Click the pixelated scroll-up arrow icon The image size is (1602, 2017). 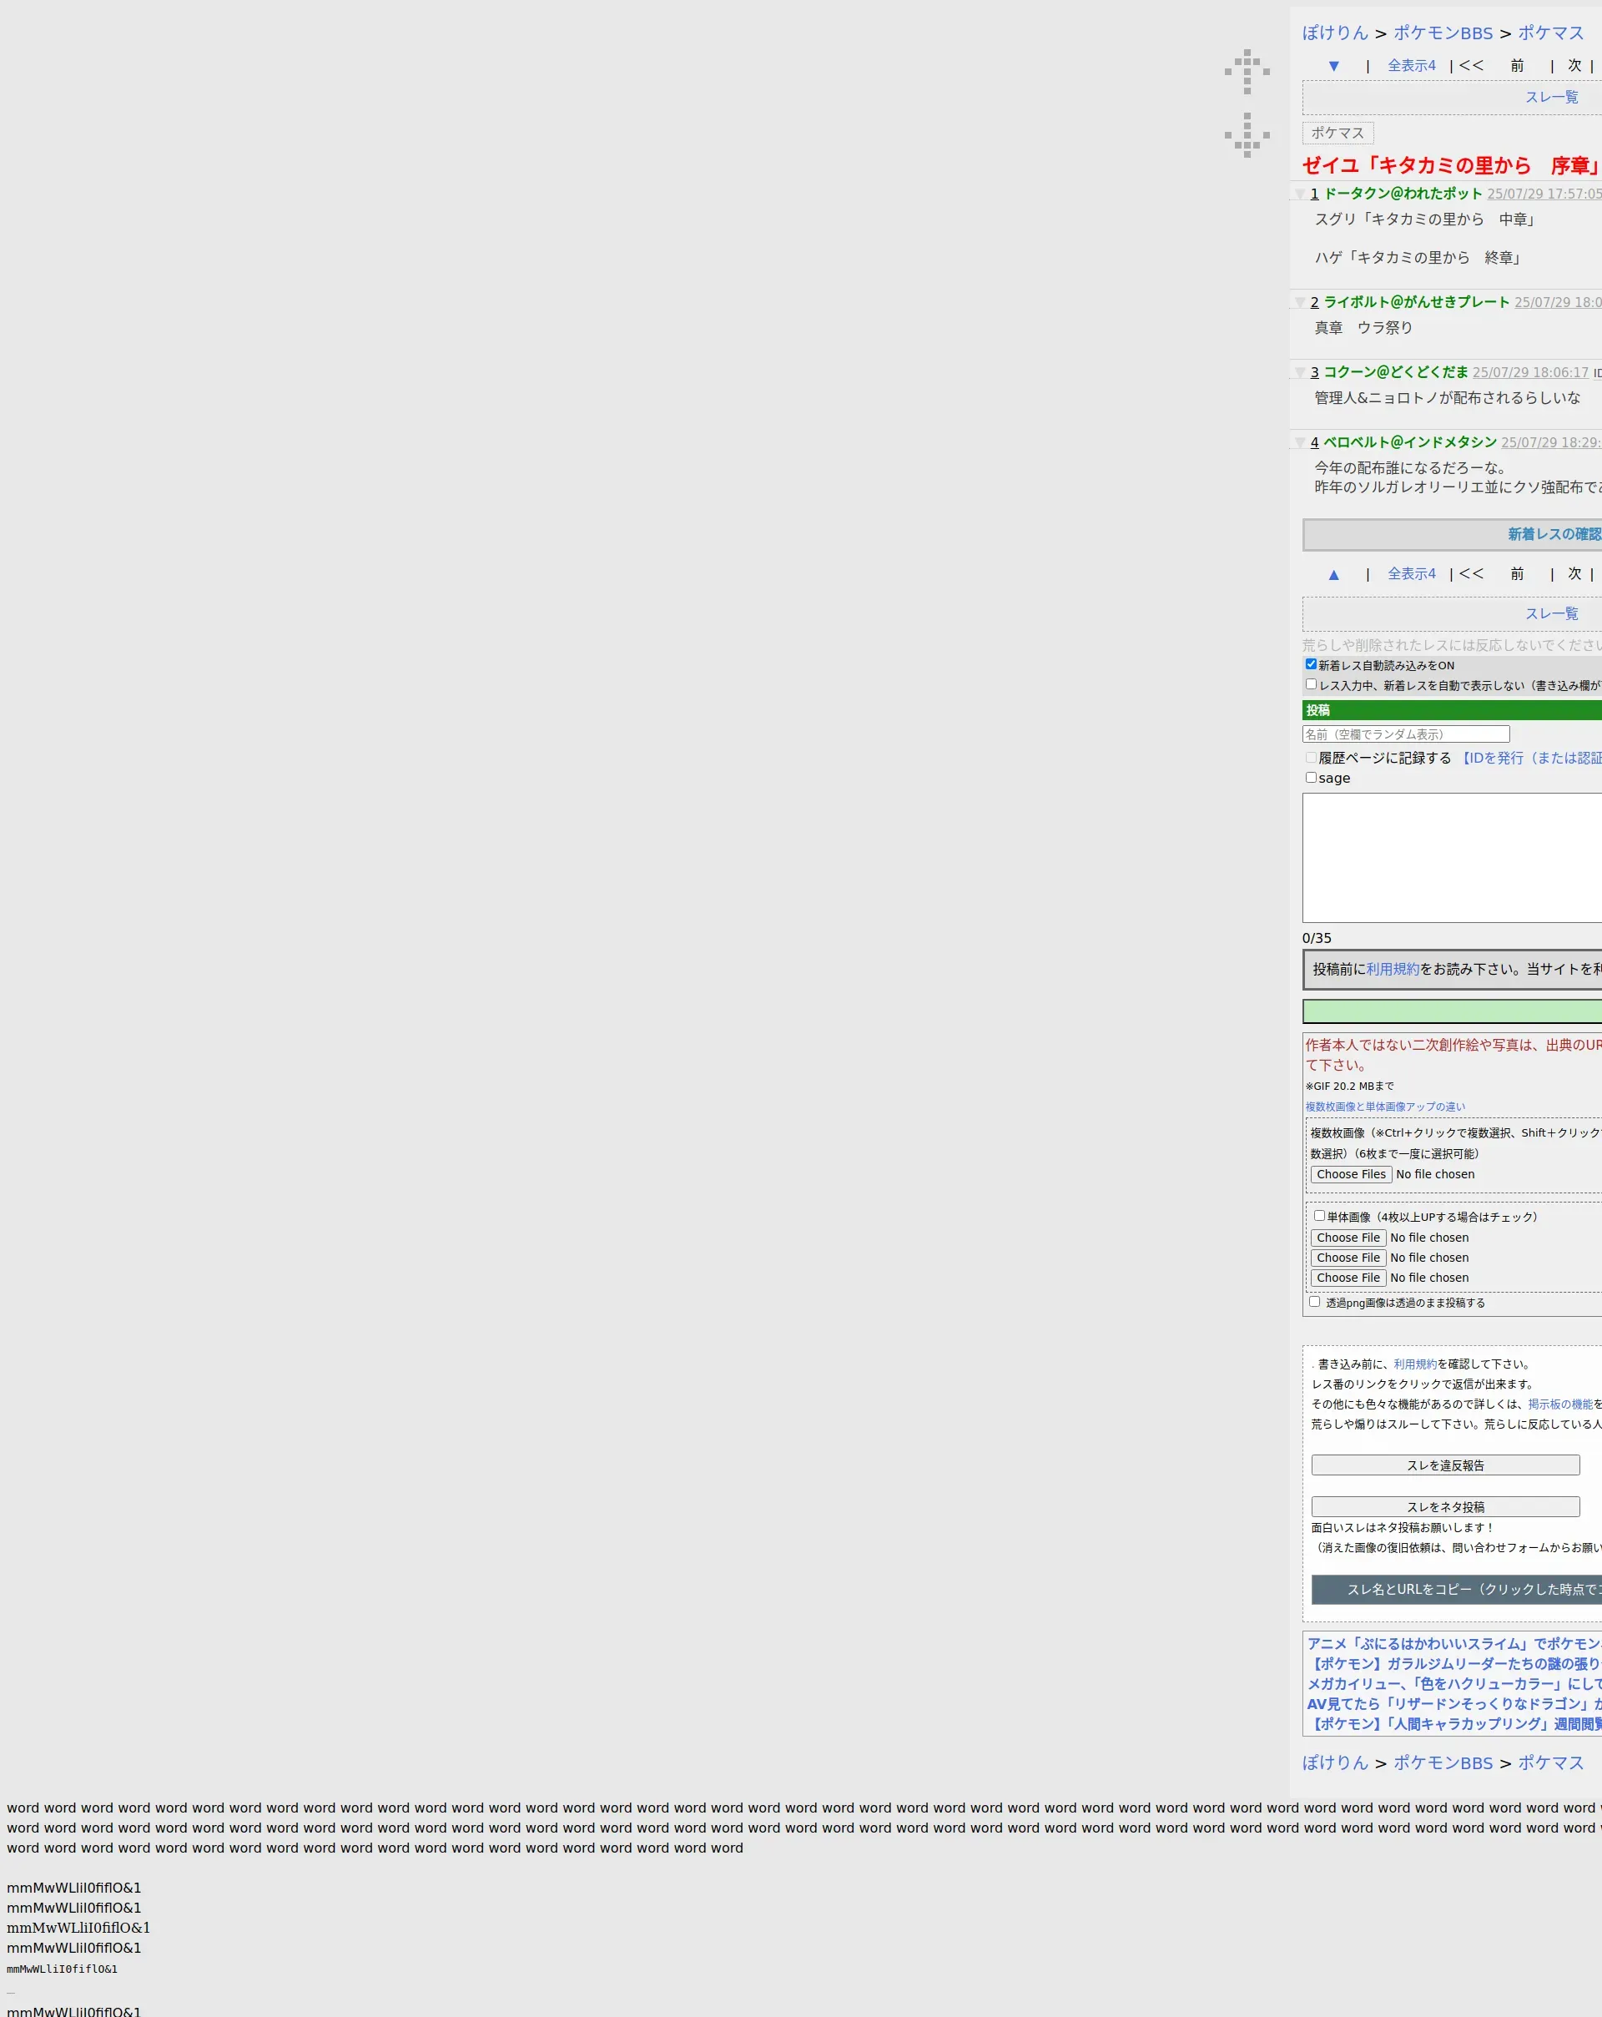tap(1247, 71)
